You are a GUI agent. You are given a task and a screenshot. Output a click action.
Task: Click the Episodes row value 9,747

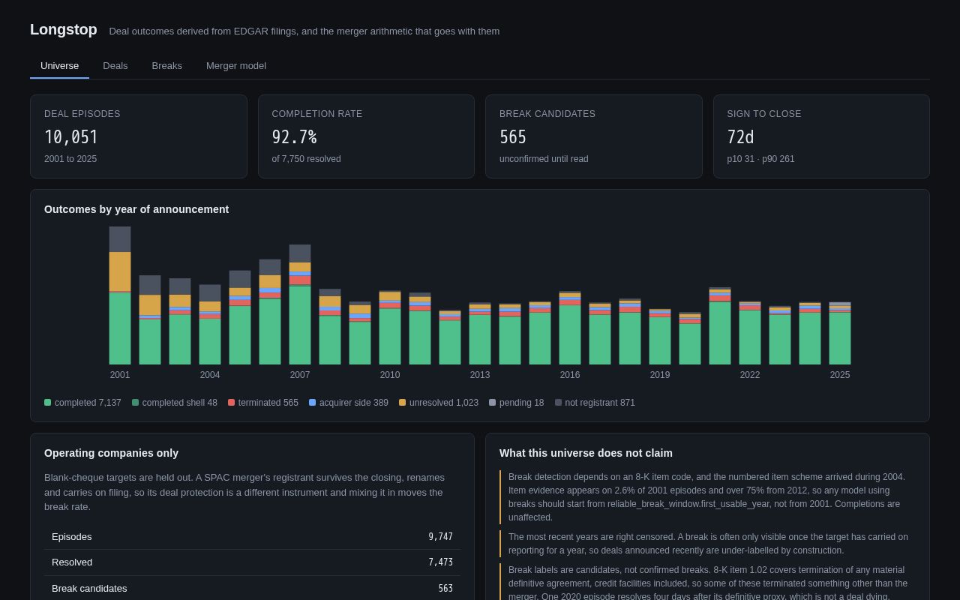point(441,537)
